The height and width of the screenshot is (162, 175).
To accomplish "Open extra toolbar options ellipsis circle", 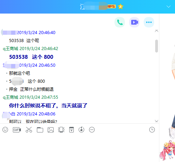I will tap(92, 130).
